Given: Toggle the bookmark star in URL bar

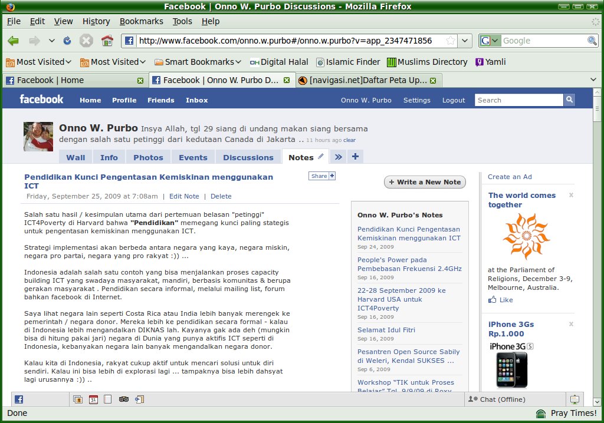Looking at the screenshot, I should (451, 41).
